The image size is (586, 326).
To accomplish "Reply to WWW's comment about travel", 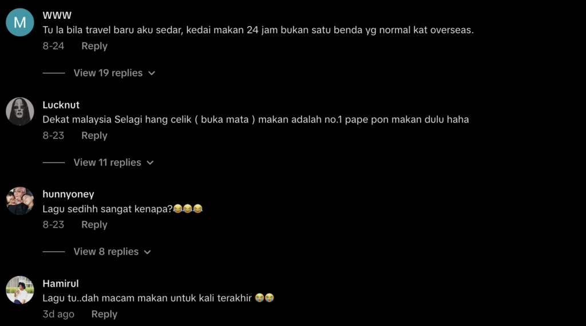I will coord(94,46).
